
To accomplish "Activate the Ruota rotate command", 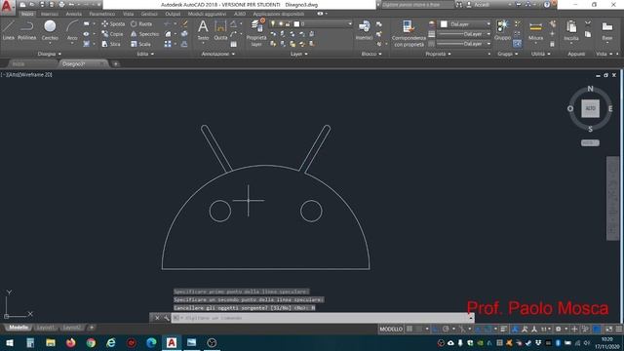I will tap(141, 23).
